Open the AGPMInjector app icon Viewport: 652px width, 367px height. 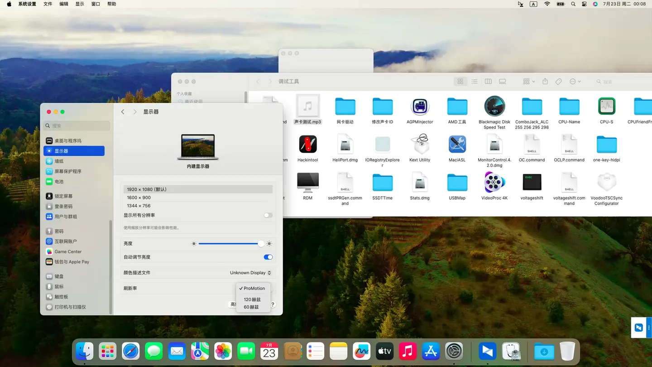click(420, 107)
